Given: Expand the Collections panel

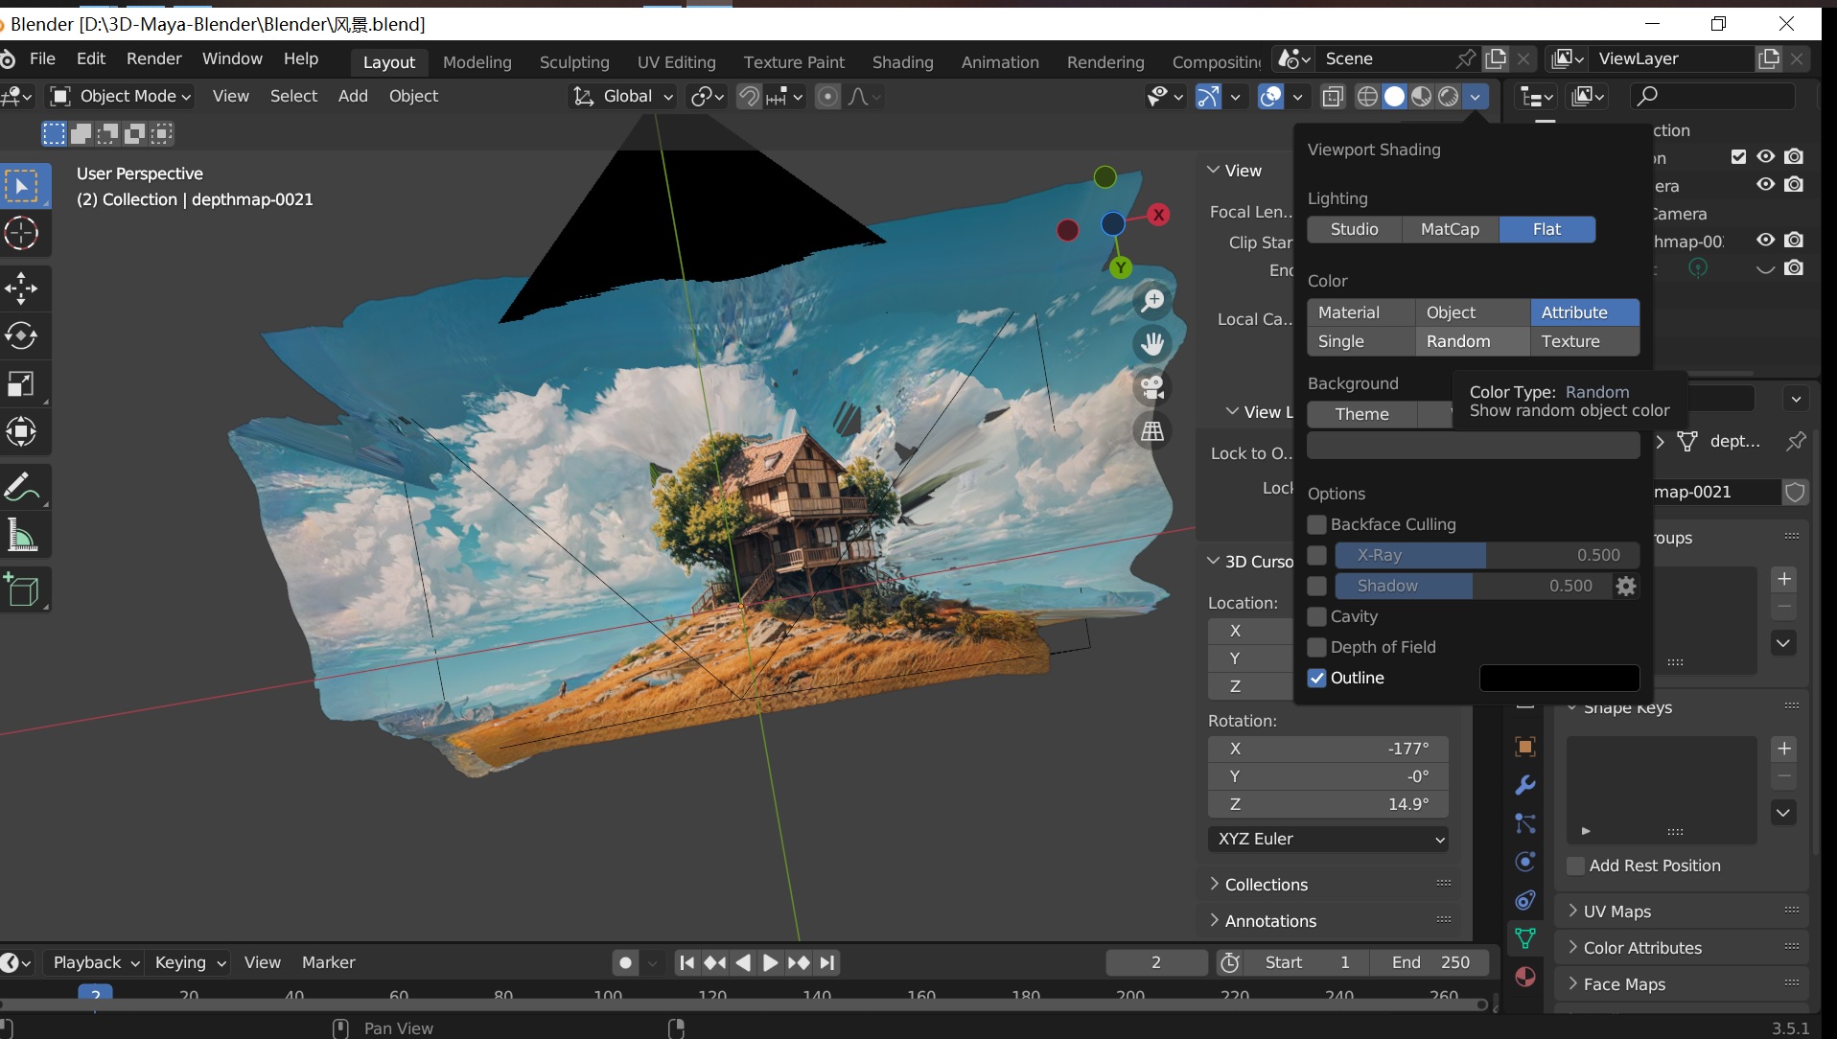Looking at the screenshot, I should pyautogui.click(x=1266, y=885).
